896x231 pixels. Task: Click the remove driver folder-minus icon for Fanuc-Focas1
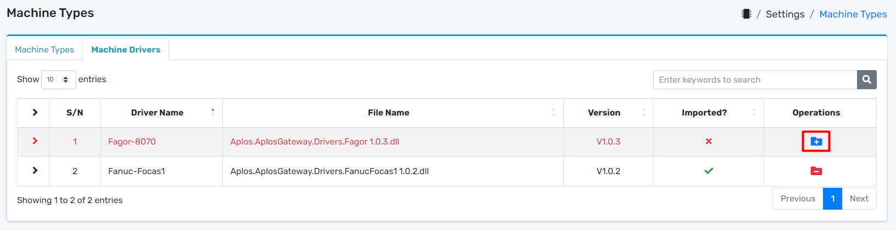tap(816, 171)
